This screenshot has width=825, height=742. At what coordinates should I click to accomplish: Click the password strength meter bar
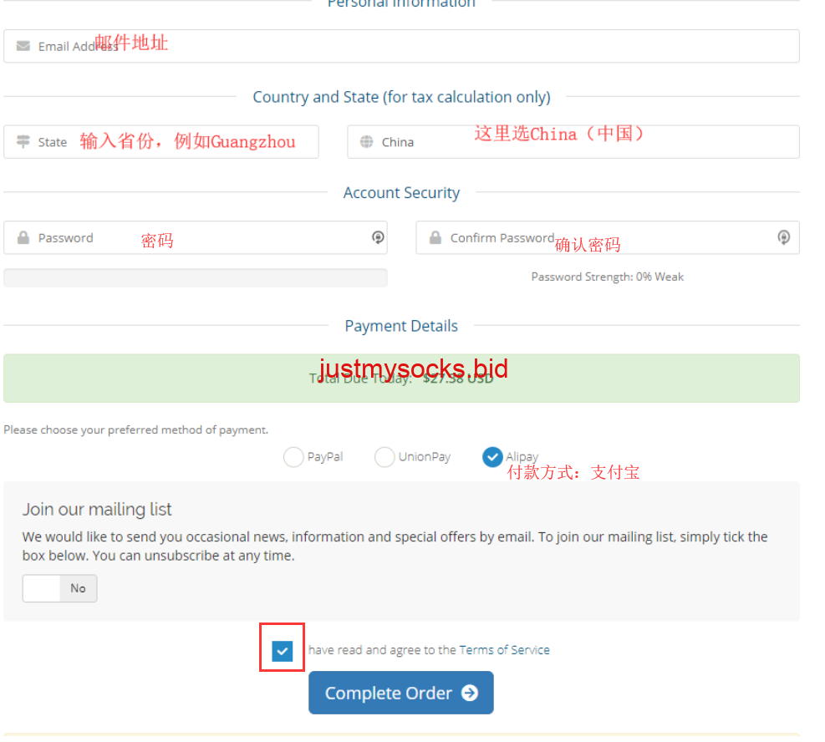(x=195, y=277)
